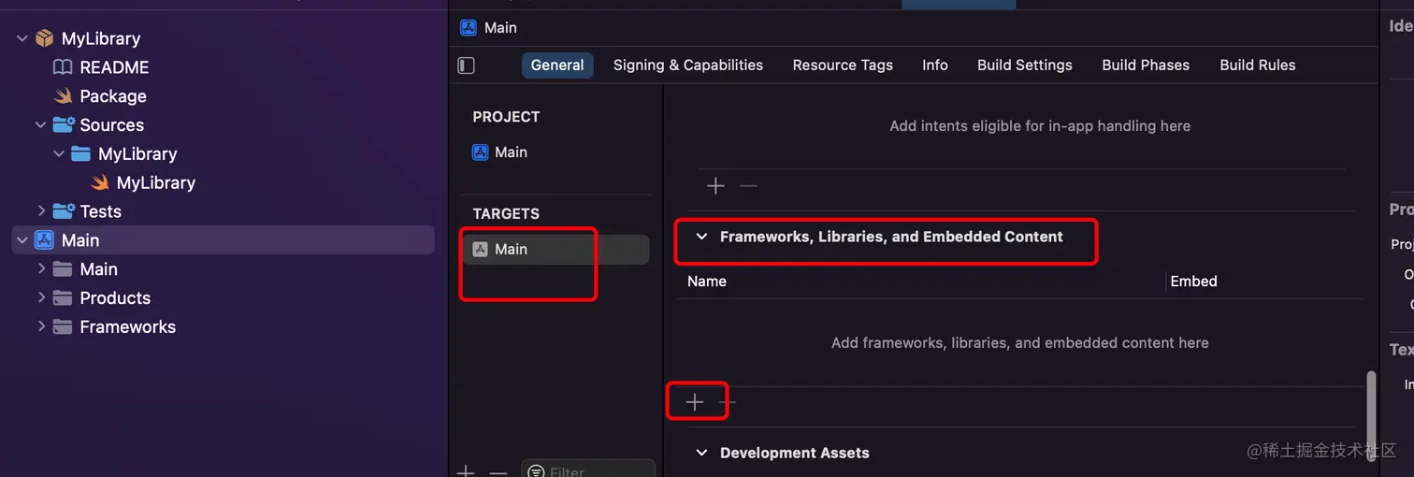This screenshot has width=1414, height=477.
Task: Remove an intent with the minus button
Action: tap(748, 186)
